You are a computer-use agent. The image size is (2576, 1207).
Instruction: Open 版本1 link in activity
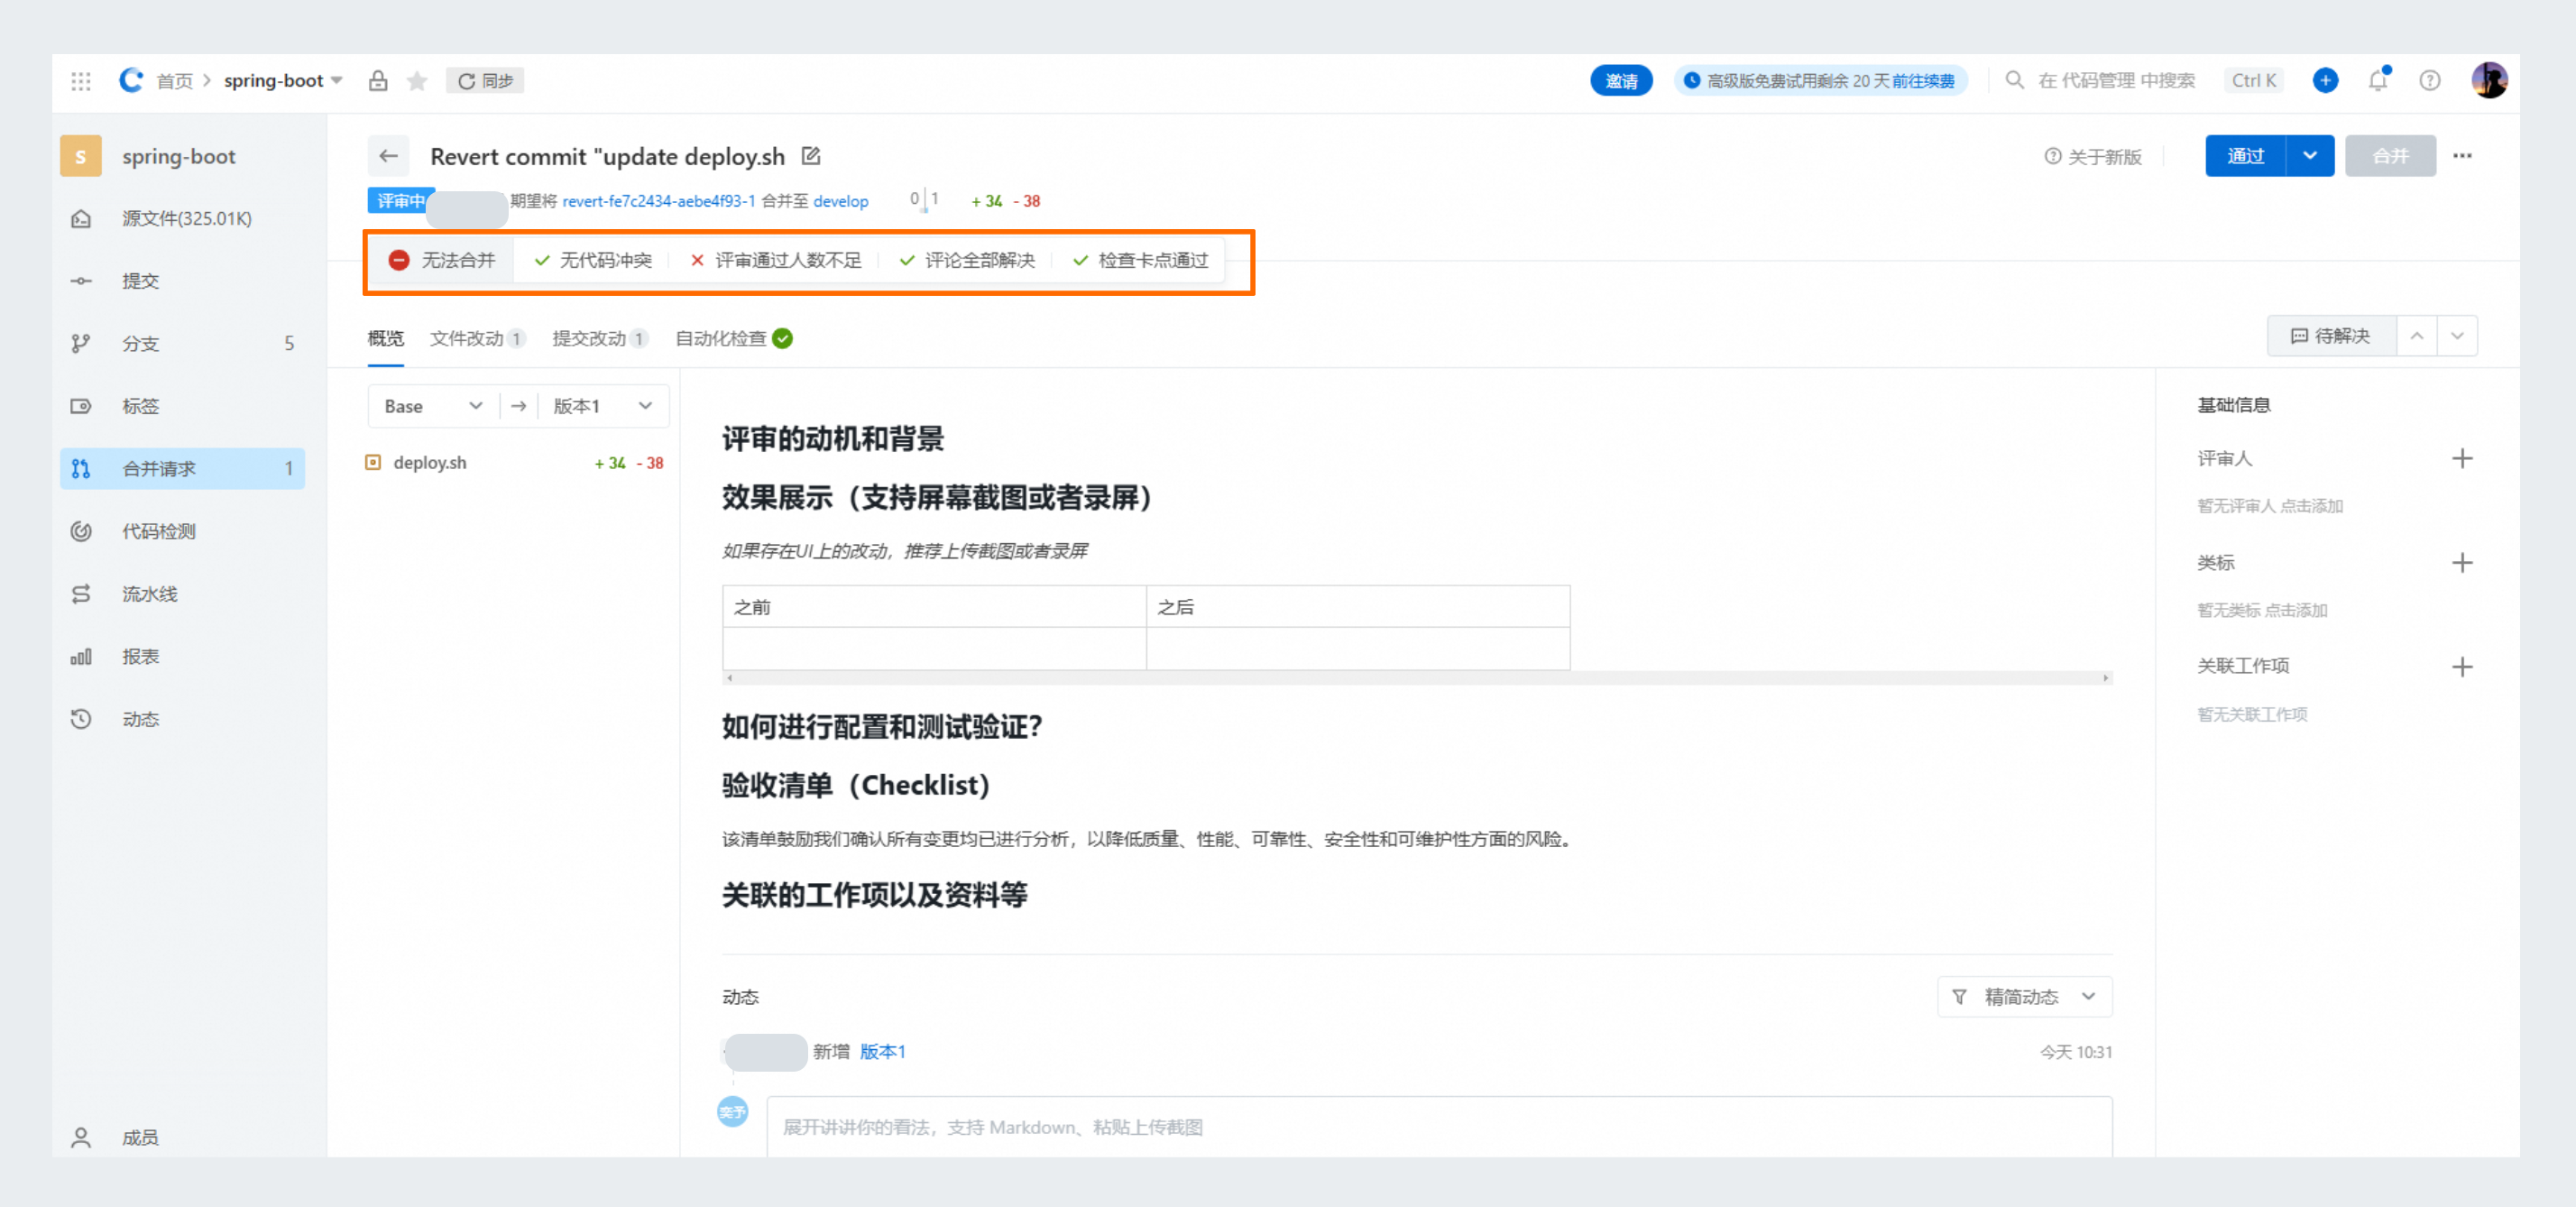click(x=882, y=1052)
